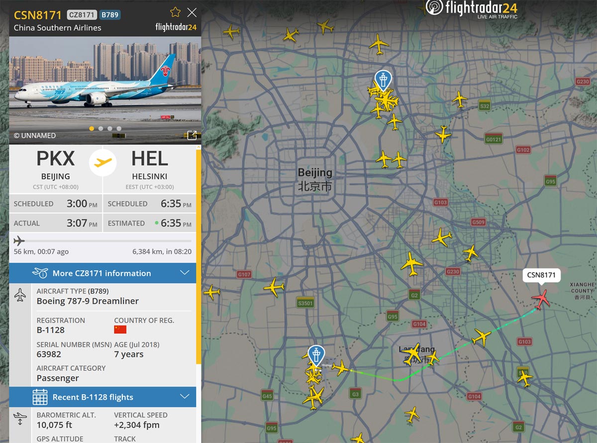Click the flight progress bar airplane marker
Viewport: 597px width, 443px height.
[19, 241]
